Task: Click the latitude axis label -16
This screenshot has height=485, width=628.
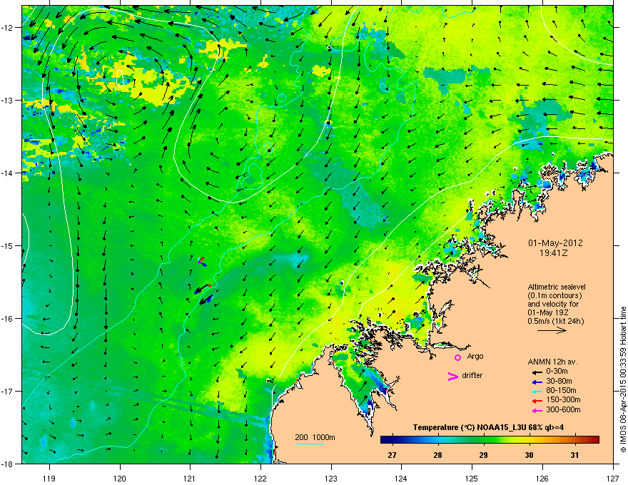Action: tap(8, 319)
